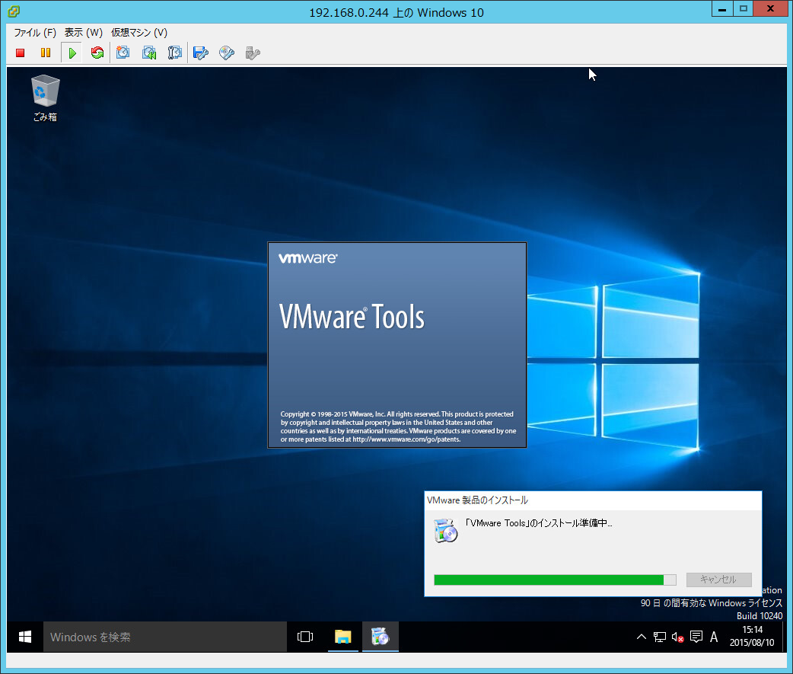Click the green play power-on icon
This screenshot has height=674, width=793.
tap(72, 53)
